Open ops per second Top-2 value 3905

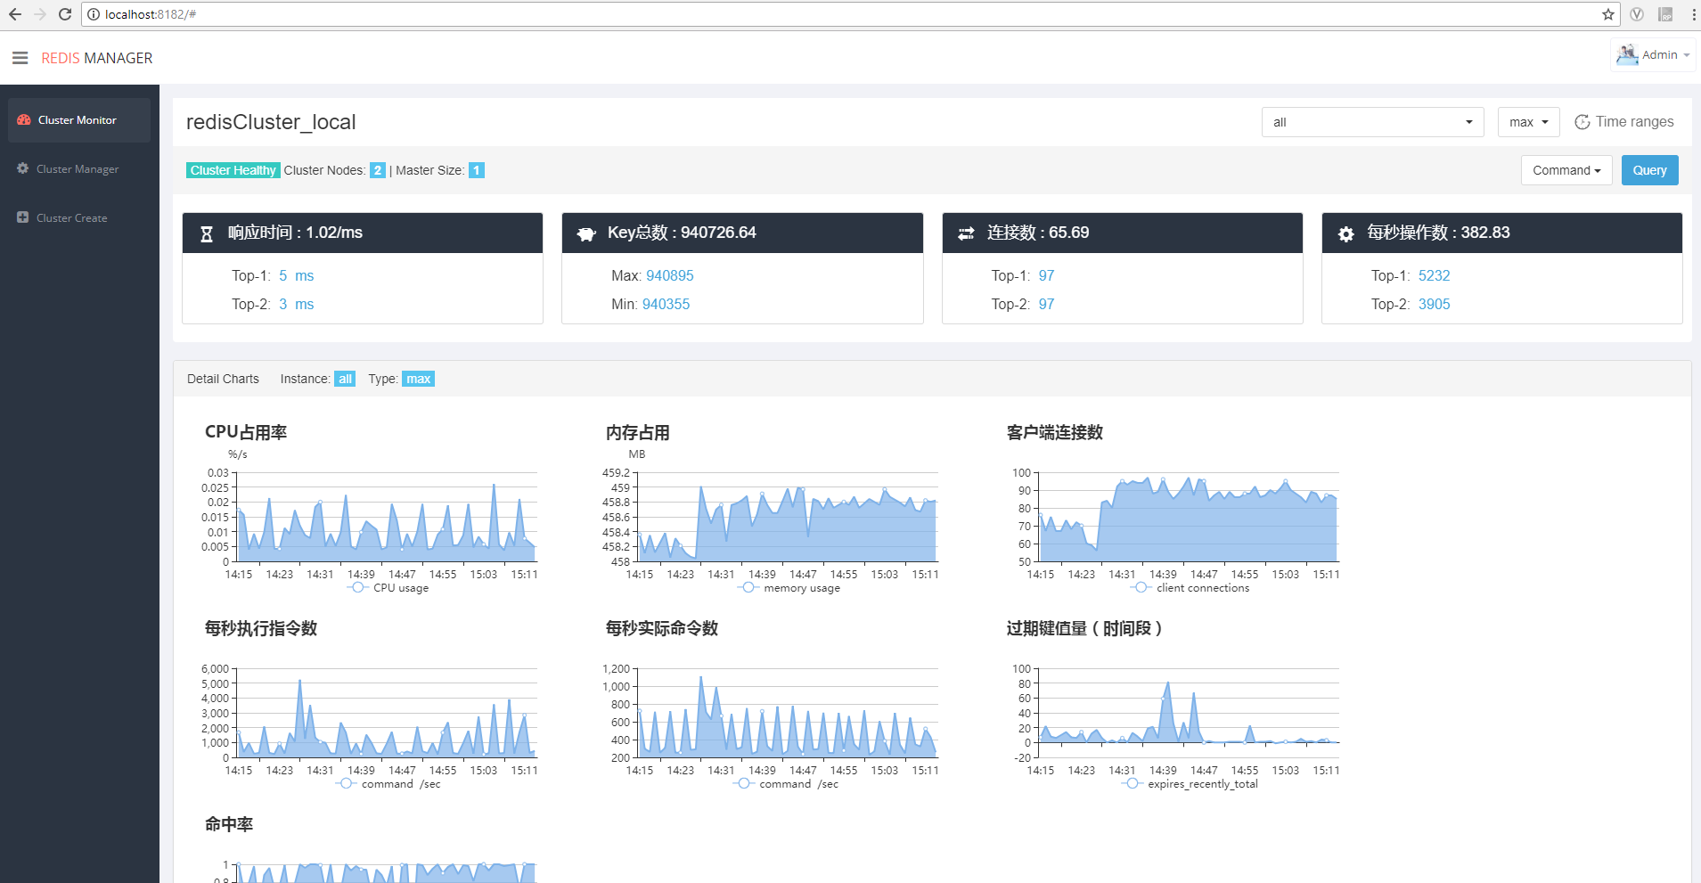[x=1435, y=305]
